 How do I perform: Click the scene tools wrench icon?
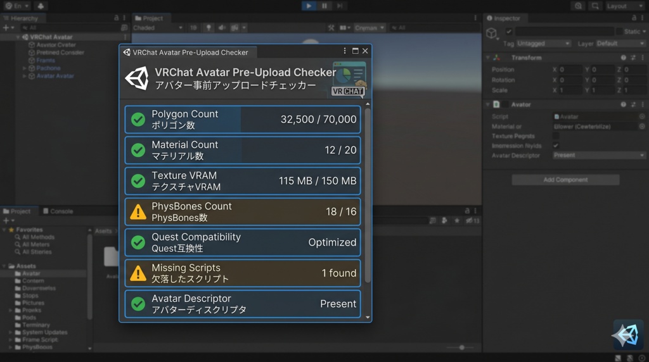[x=331, y=28]
